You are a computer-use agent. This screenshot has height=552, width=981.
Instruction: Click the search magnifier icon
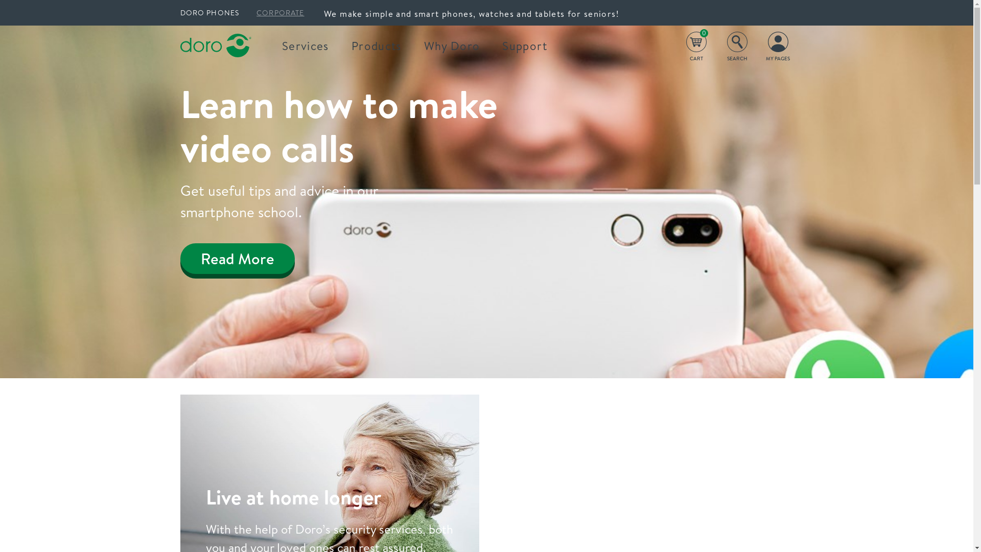737,42
